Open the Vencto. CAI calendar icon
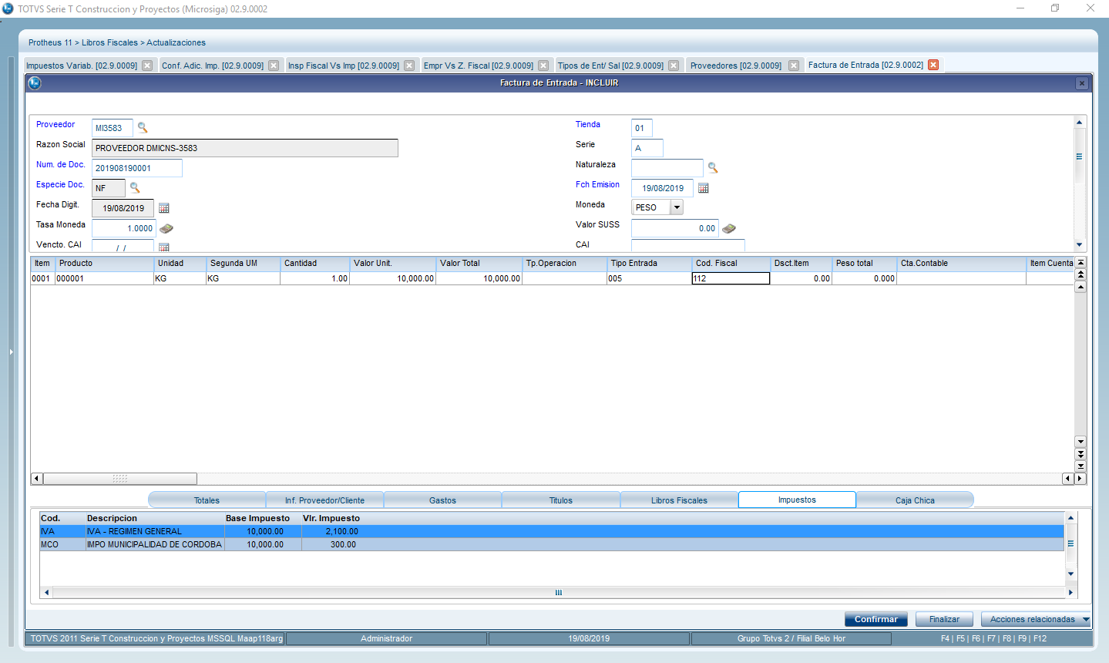Screen dimensions: 1109x663 (x=164, y=247)
